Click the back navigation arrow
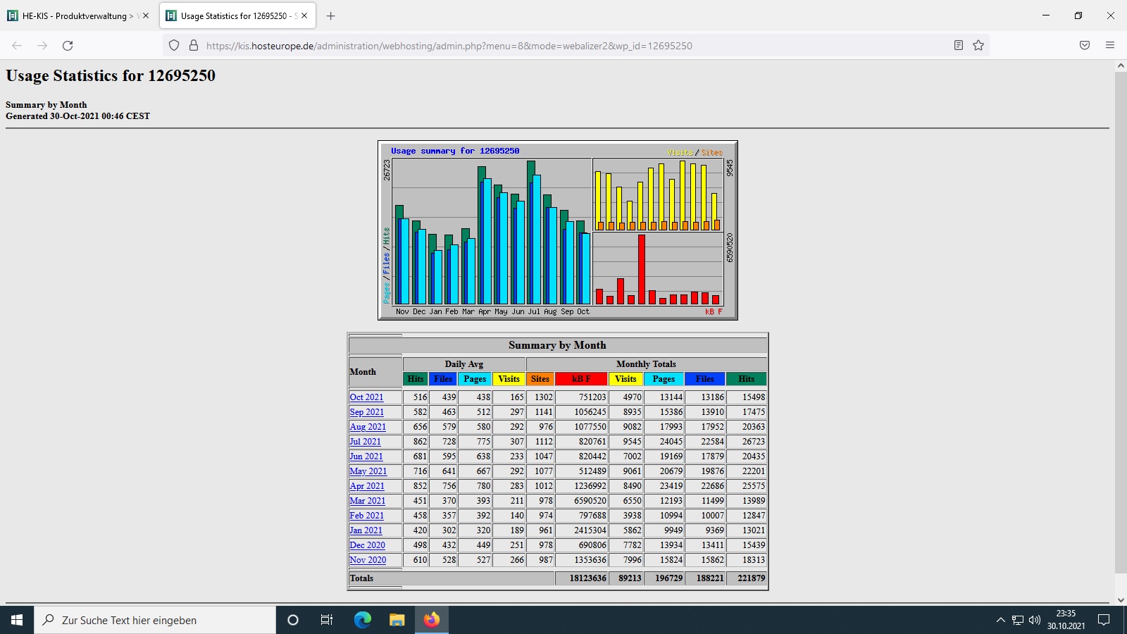This screenshot has width=1127, height=634. [x=17, y=46]
